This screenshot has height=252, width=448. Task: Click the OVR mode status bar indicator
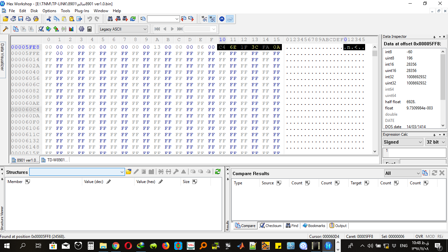tap(419, 236)
